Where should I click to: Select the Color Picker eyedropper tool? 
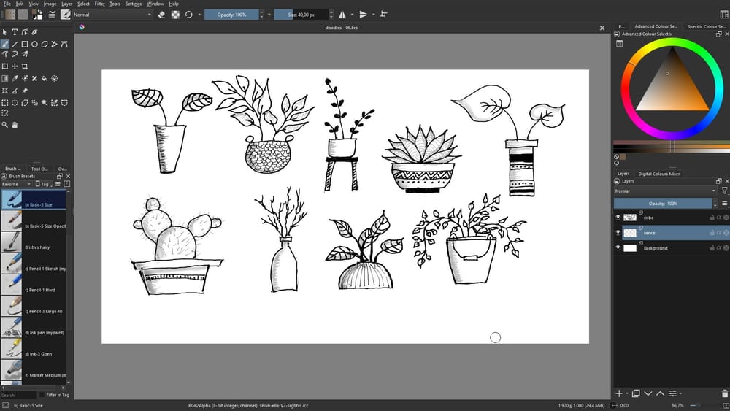click(x=15, y=79)
